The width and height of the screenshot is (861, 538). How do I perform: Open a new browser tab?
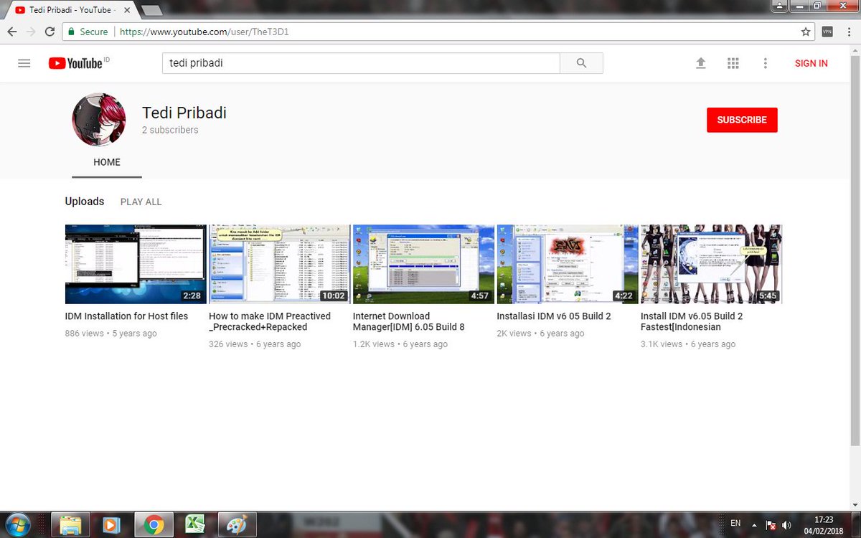151,10
